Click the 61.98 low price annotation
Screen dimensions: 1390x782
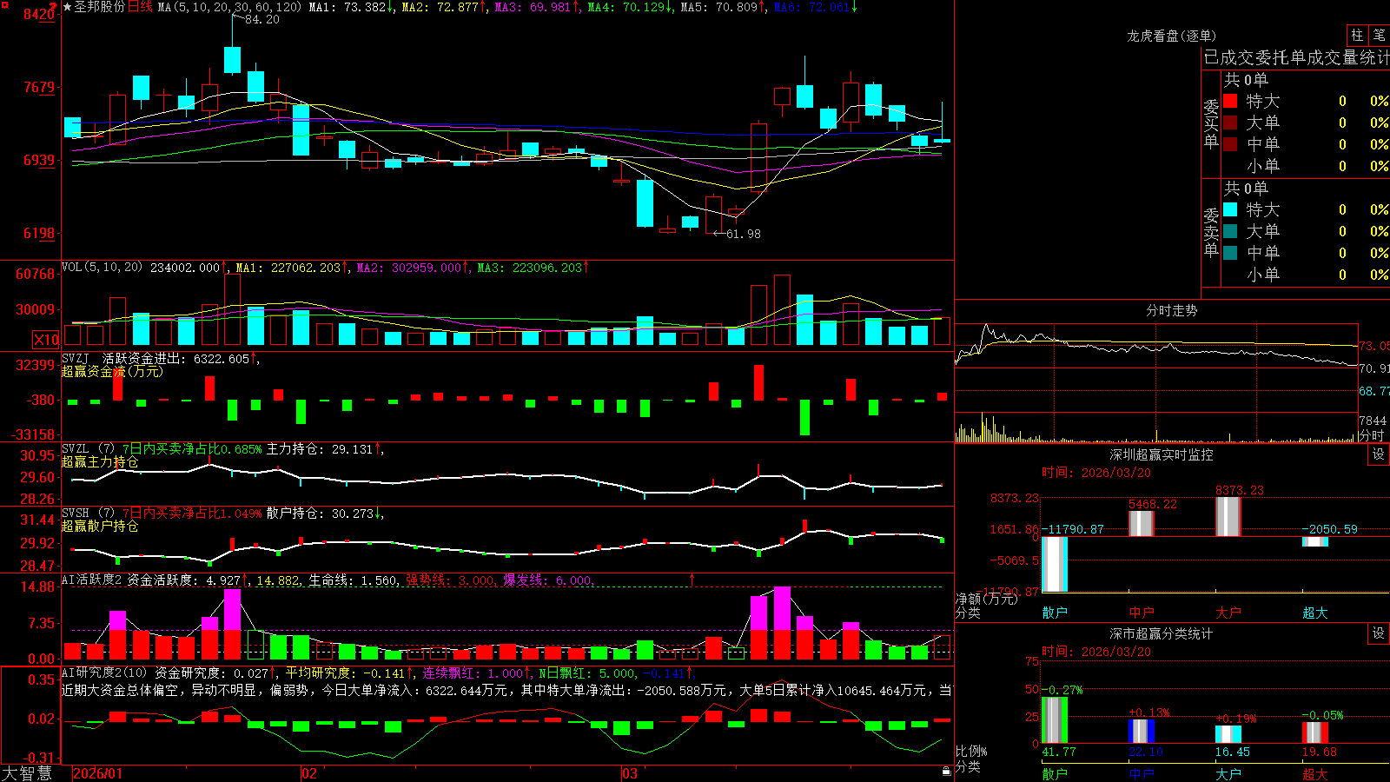click(x=743, y=234)
